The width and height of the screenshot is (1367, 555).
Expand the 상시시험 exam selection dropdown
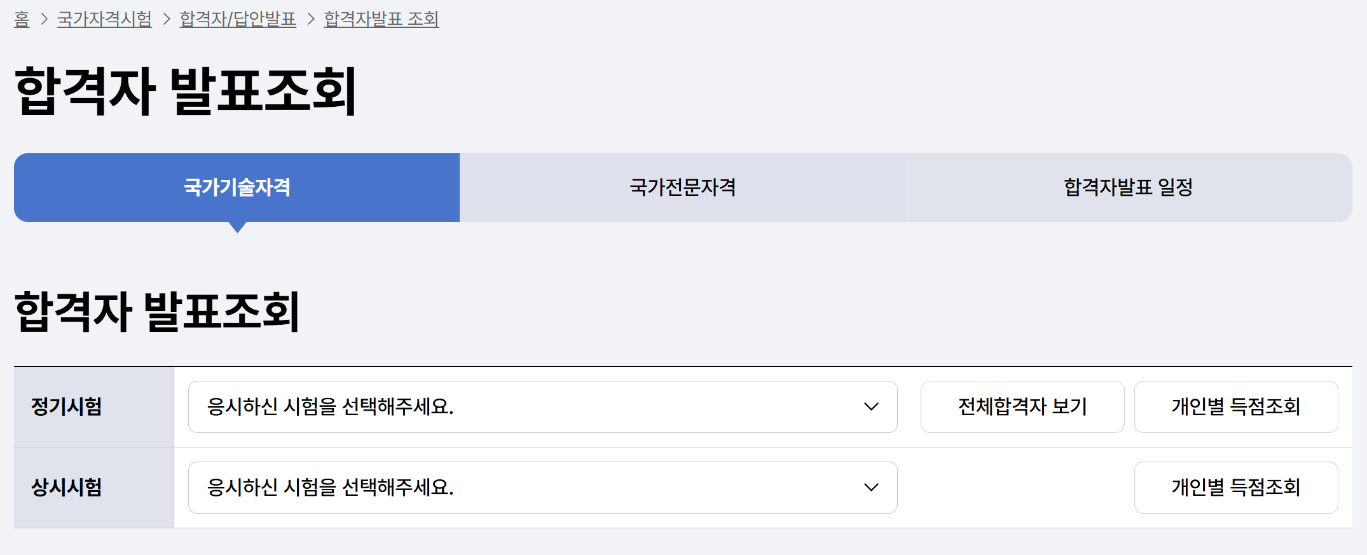pyautogui.click(x=542, y=488)
